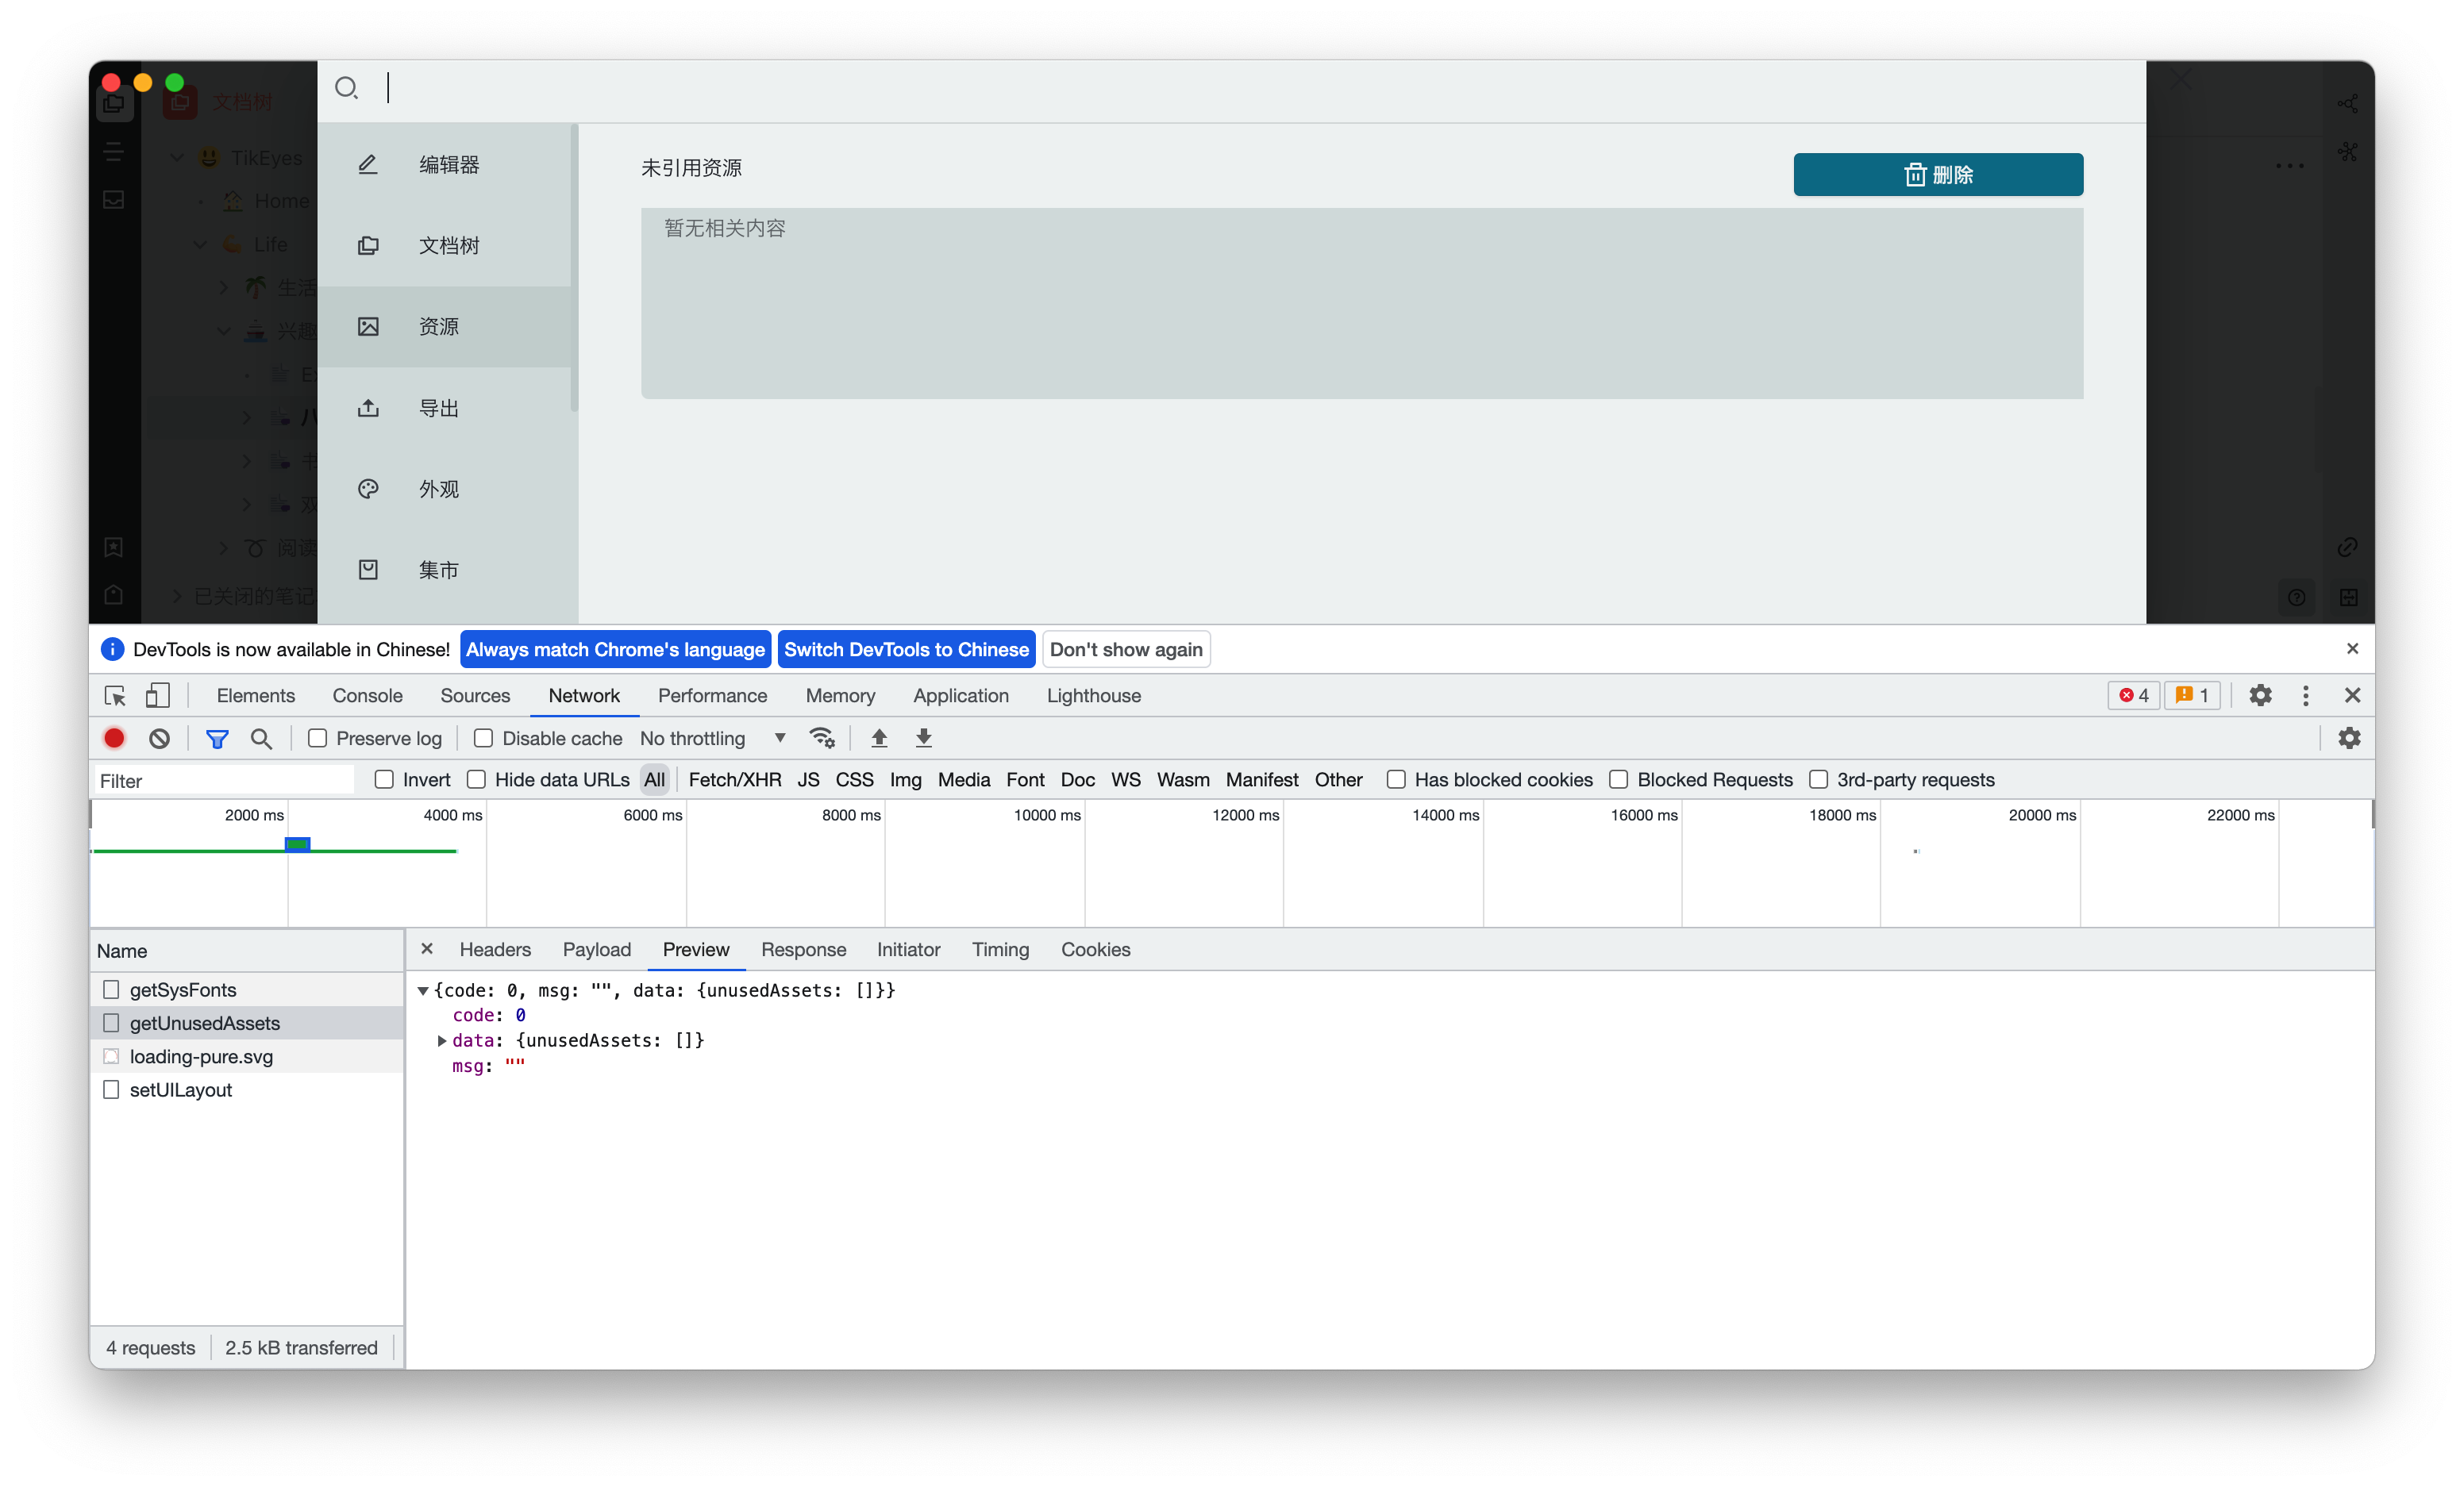
Task: Select the inspect element picker icon
Action: (x=115, y=696)
